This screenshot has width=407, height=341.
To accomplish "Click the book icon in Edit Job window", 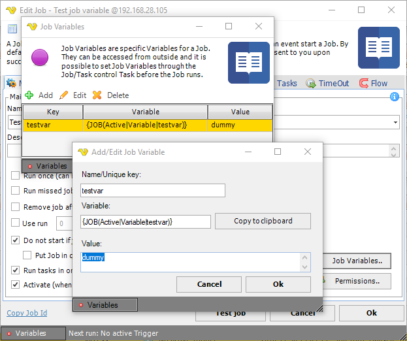I will click(x=378, y=48).
